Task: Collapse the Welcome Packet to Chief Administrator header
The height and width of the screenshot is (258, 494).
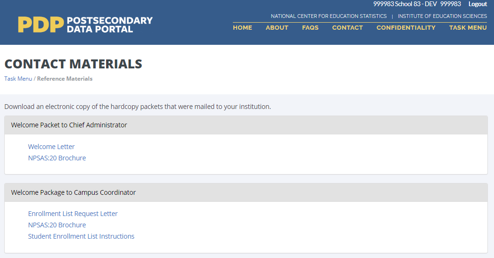Action: click(69, 125)
